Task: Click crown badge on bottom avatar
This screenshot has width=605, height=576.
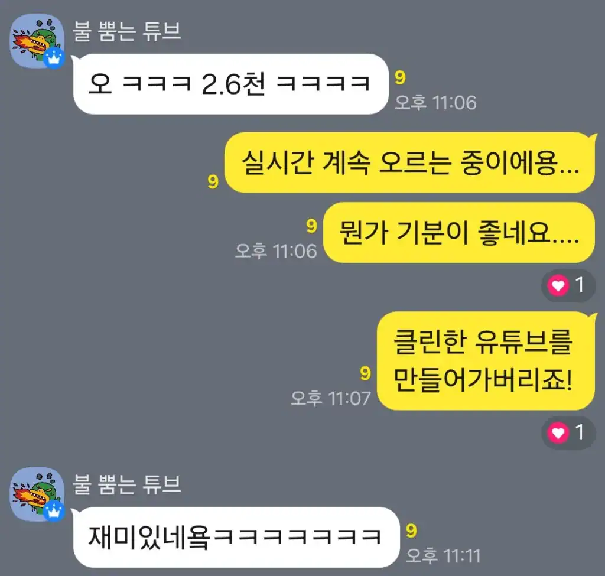Action: (x=54, y=512)
